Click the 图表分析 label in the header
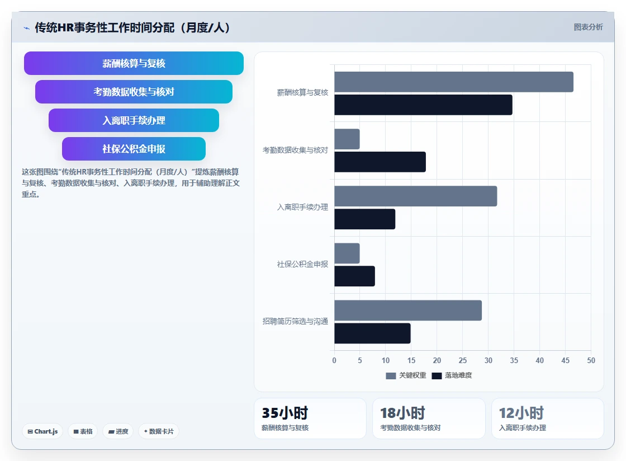626x461 pixels. click(588, 27)
